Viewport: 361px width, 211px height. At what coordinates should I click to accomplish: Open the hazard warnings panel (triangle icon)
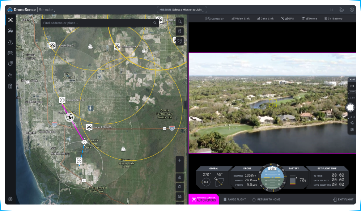pos(10,42)
